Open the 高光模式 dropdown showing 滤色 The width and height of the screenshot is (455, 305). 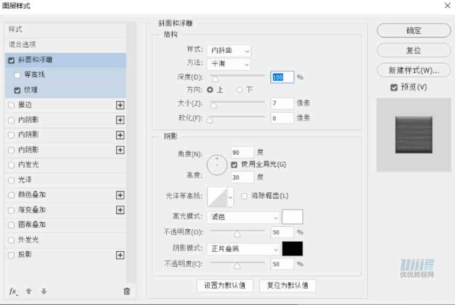242,216
